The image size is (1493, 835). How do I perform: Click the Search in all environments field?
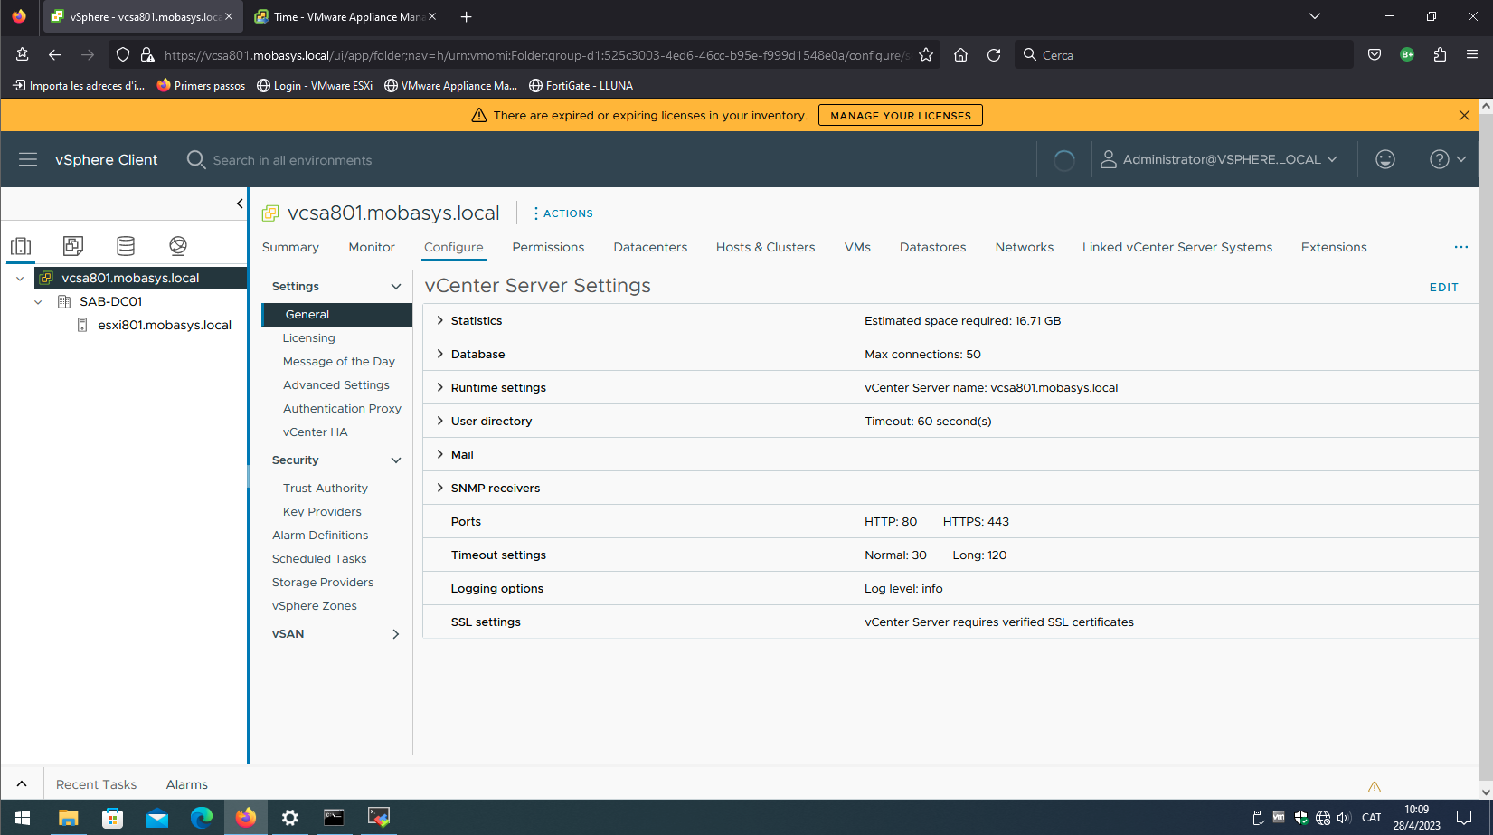[292, 160]
